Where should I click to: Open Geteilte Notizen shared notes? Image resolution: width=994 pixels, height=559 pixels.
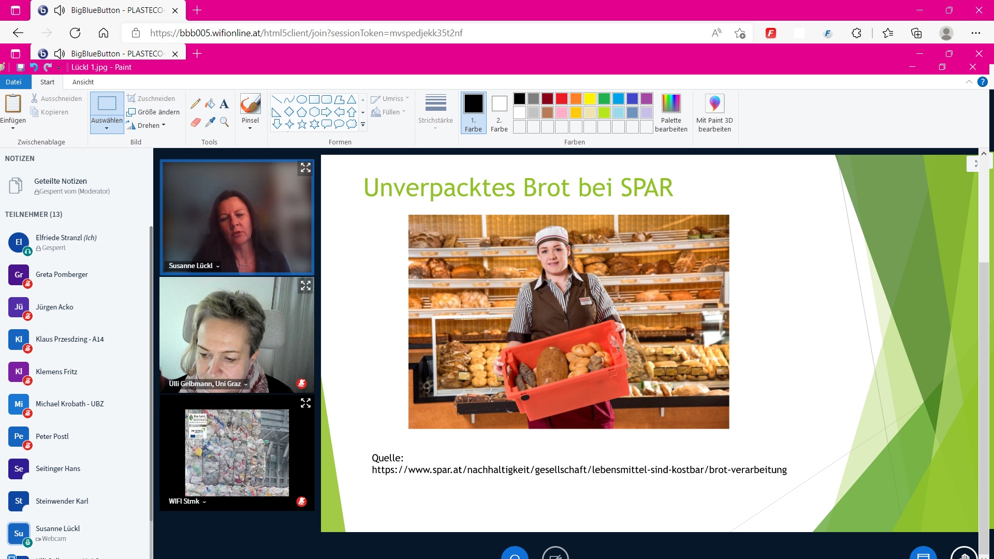(76, 185)
